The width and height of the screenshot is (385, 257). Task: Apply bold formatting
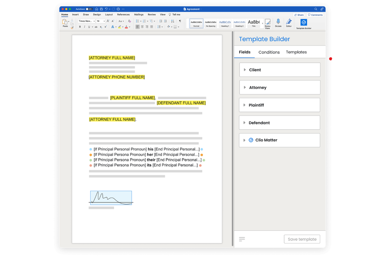point(80,27)
